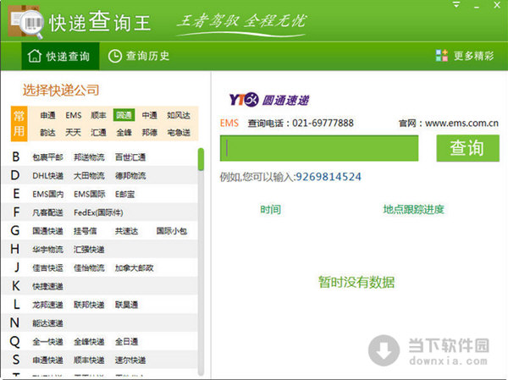
Task: Choose 佳怡物流 in row J
Action: point(89,268)
